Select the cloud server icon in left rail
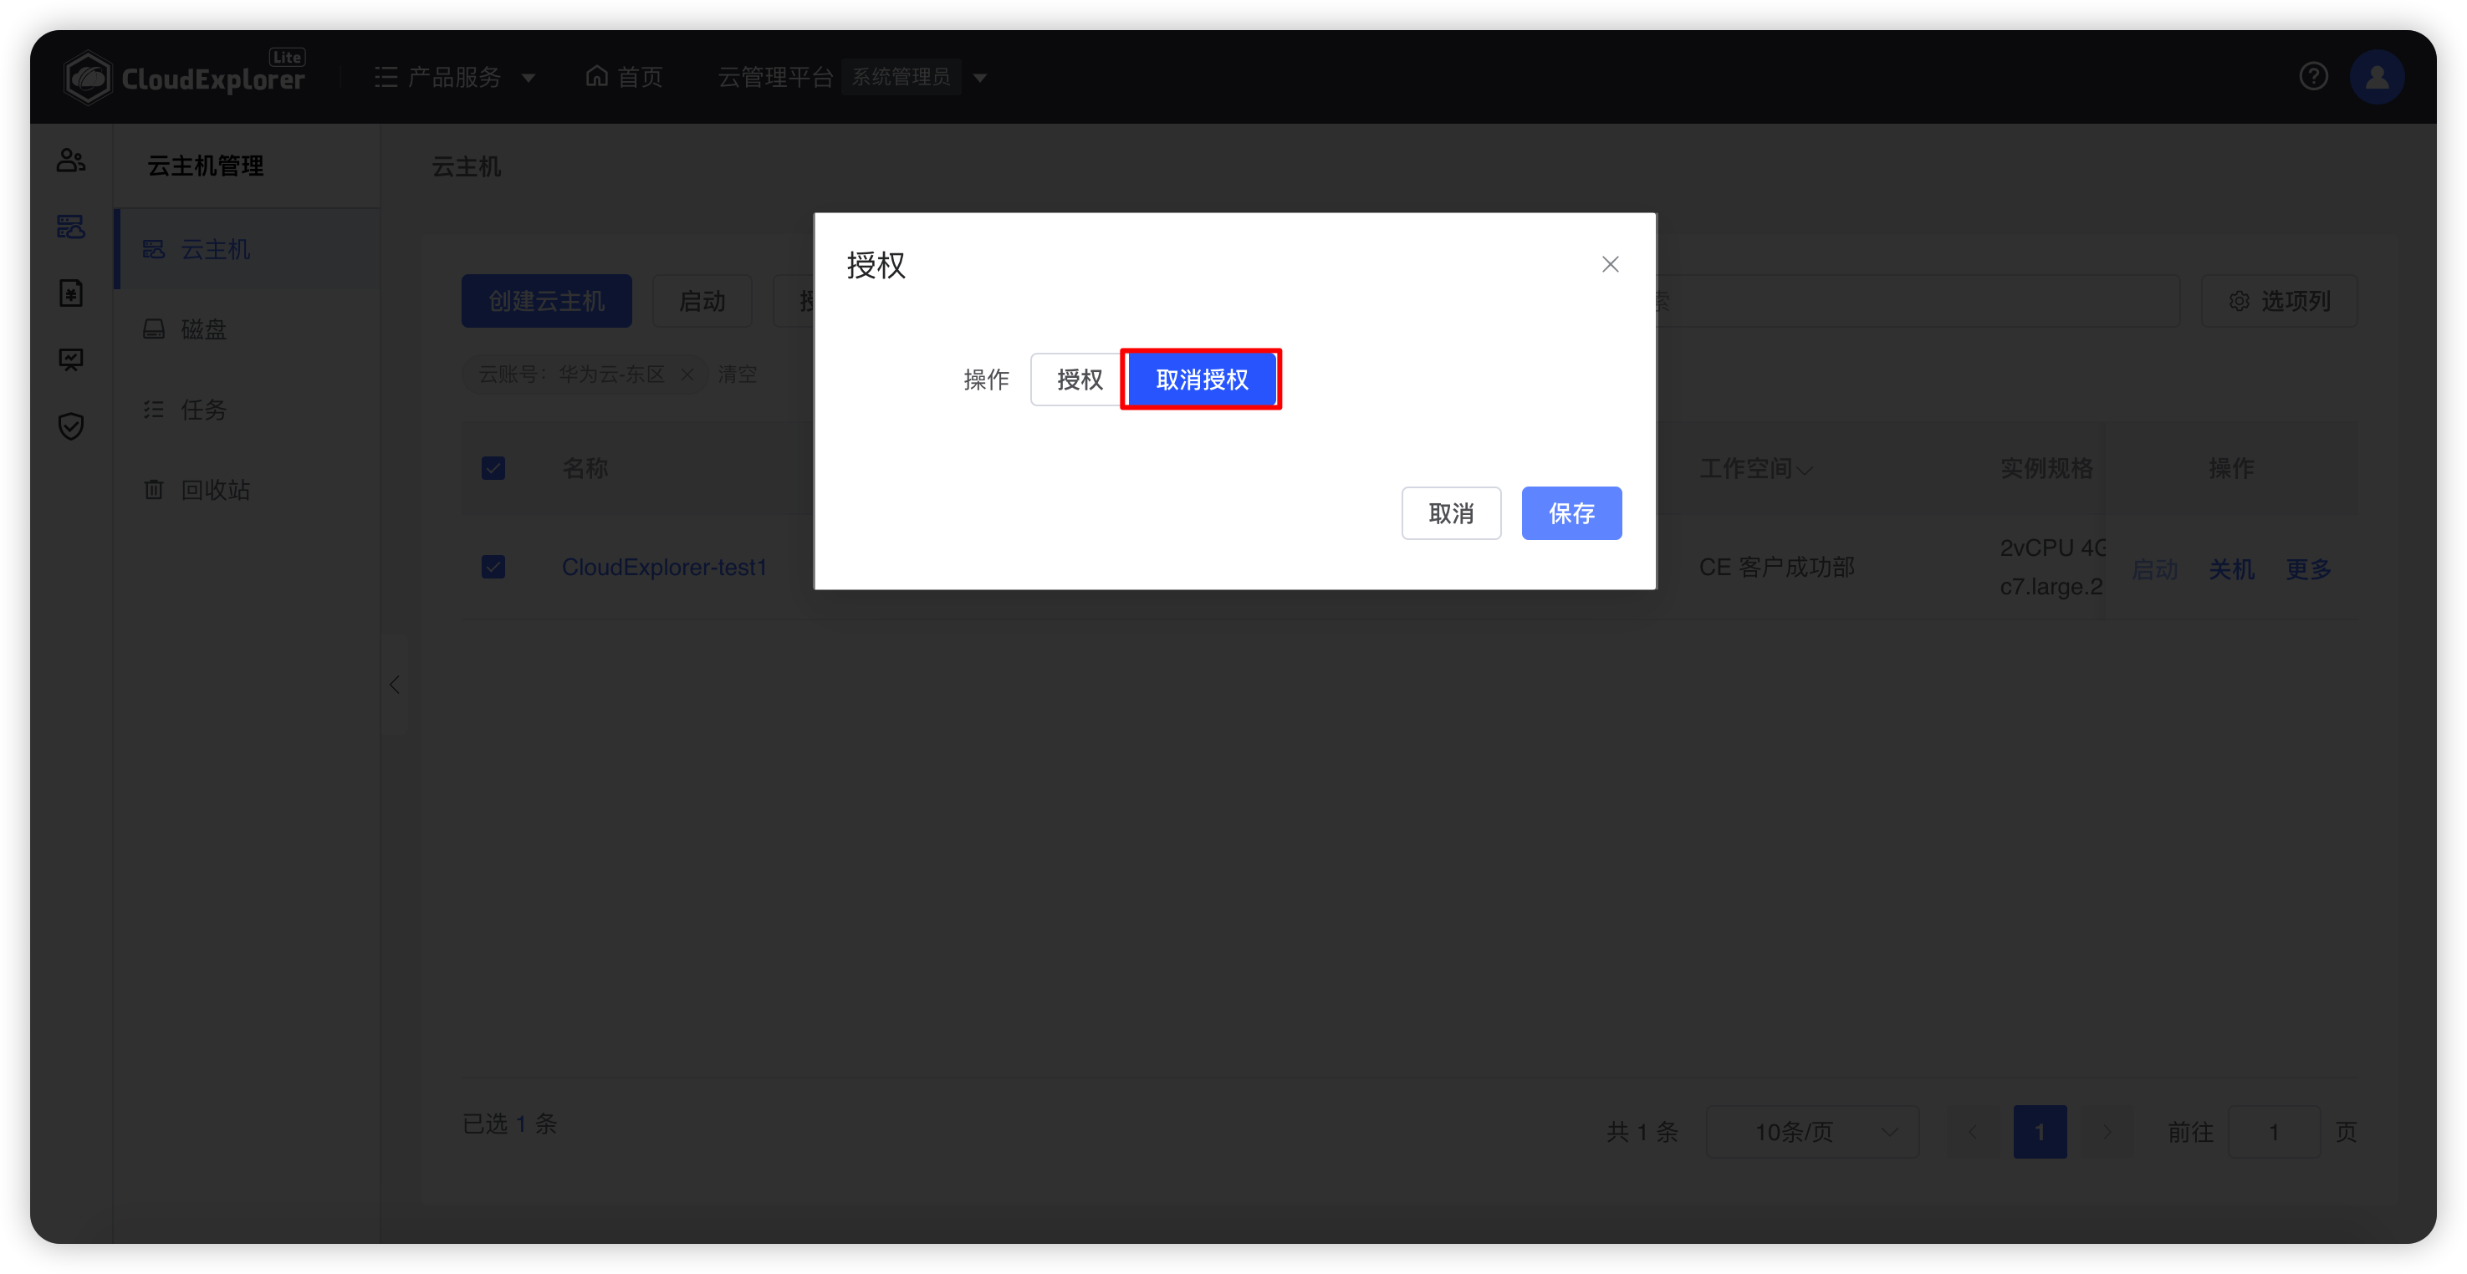 (71, 227)
